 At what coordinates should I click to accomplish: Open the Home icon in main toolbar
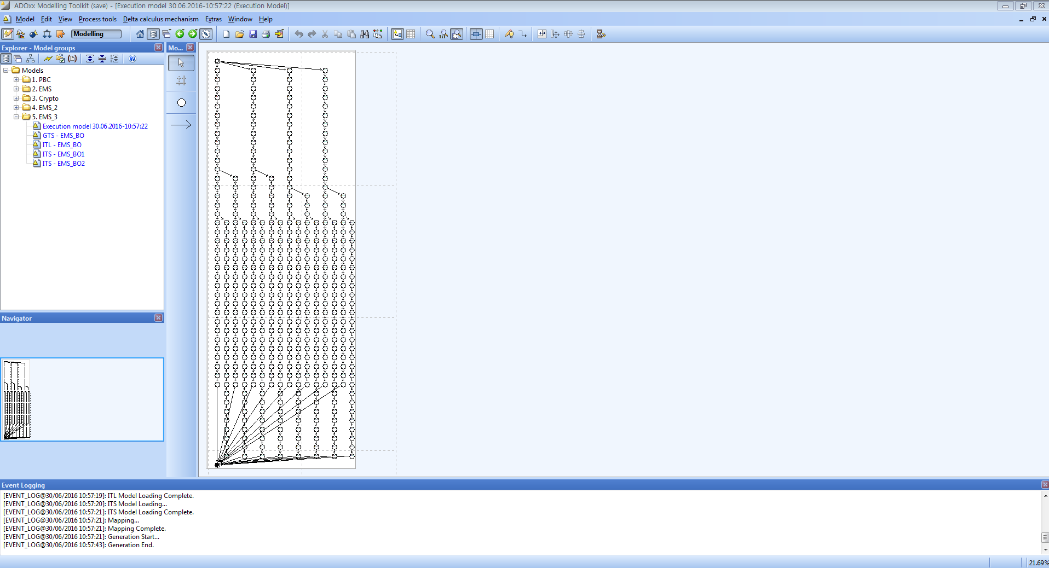pyautogui.click(x=140, y=34)
